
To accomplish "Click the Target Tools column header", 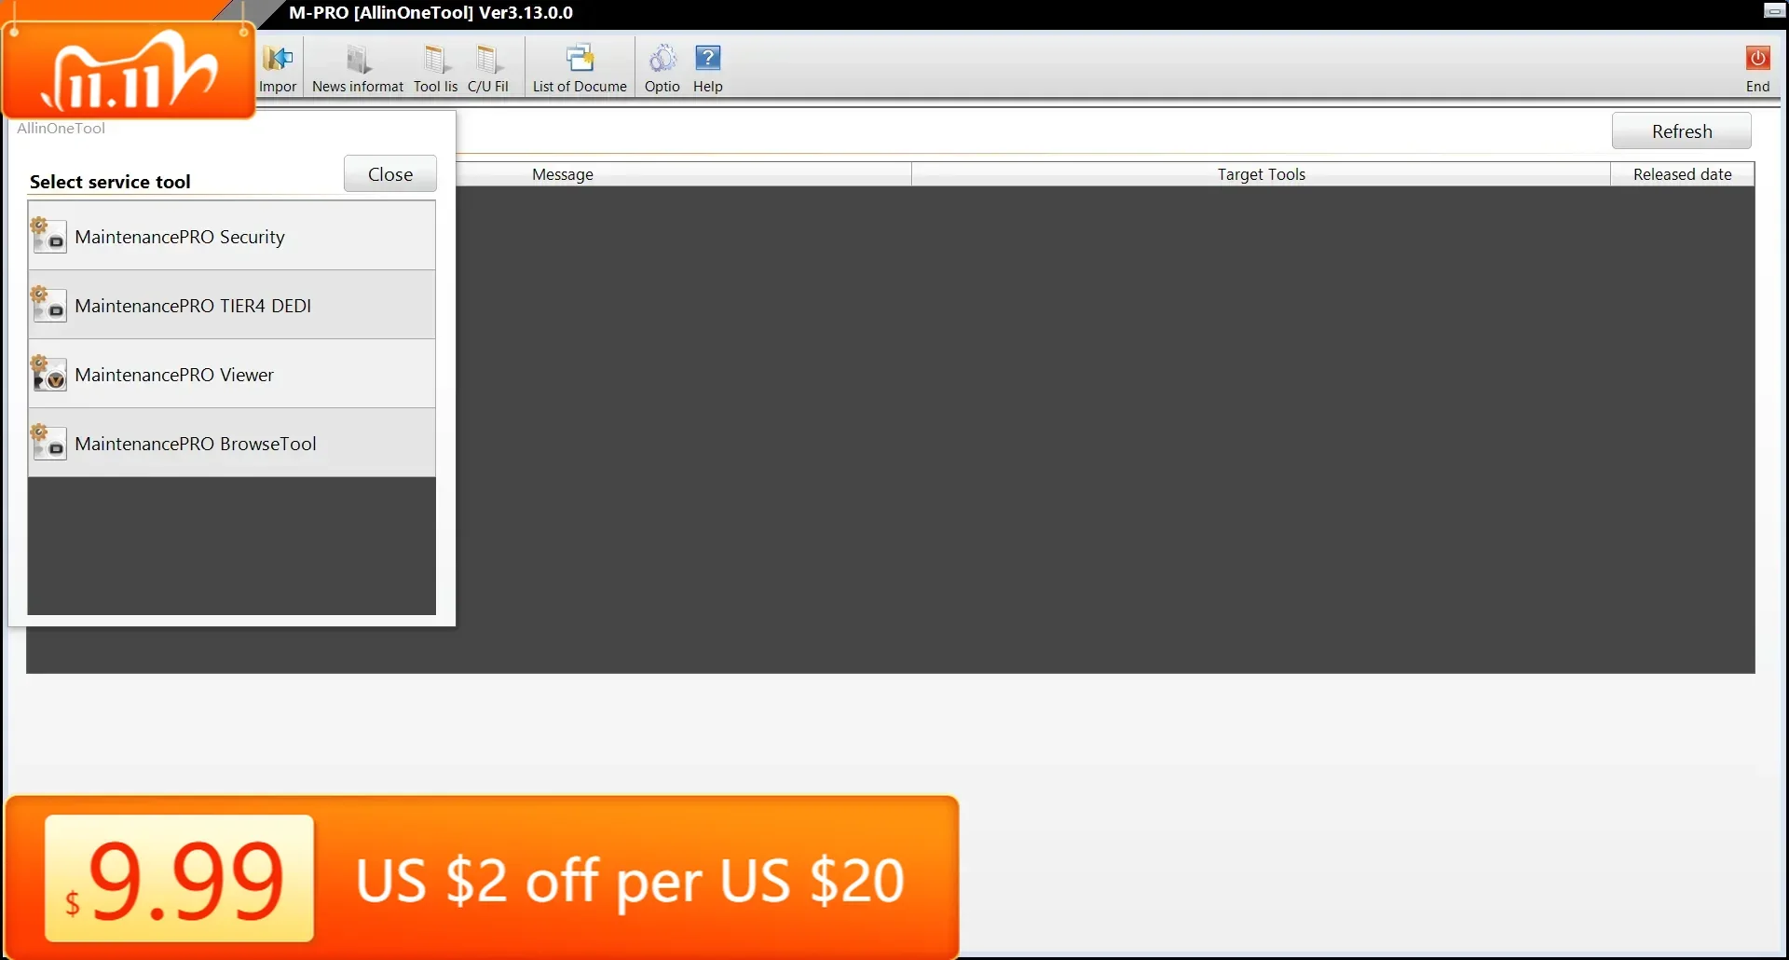I will coord(1262,174).
